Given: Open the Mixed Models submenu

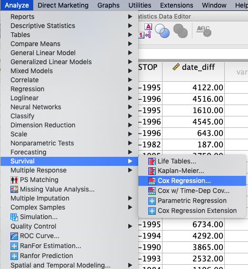Looking at the screenshot, I should [69, 71].
